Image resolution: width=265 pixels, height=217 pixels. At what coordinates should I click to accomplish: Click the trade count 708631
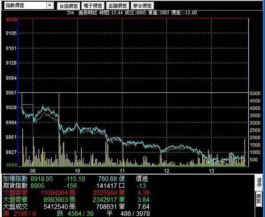(106, 206)
